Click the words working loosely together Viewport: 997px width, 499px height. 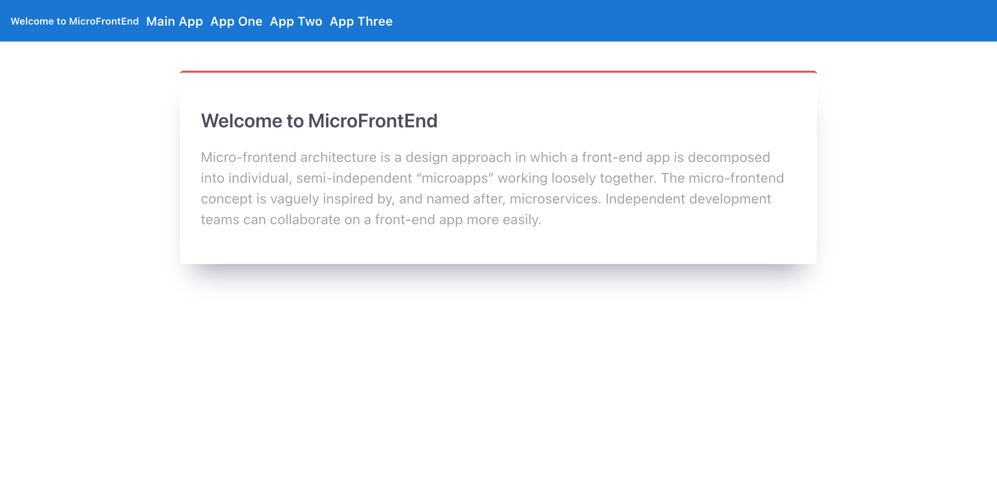(577, 178)
